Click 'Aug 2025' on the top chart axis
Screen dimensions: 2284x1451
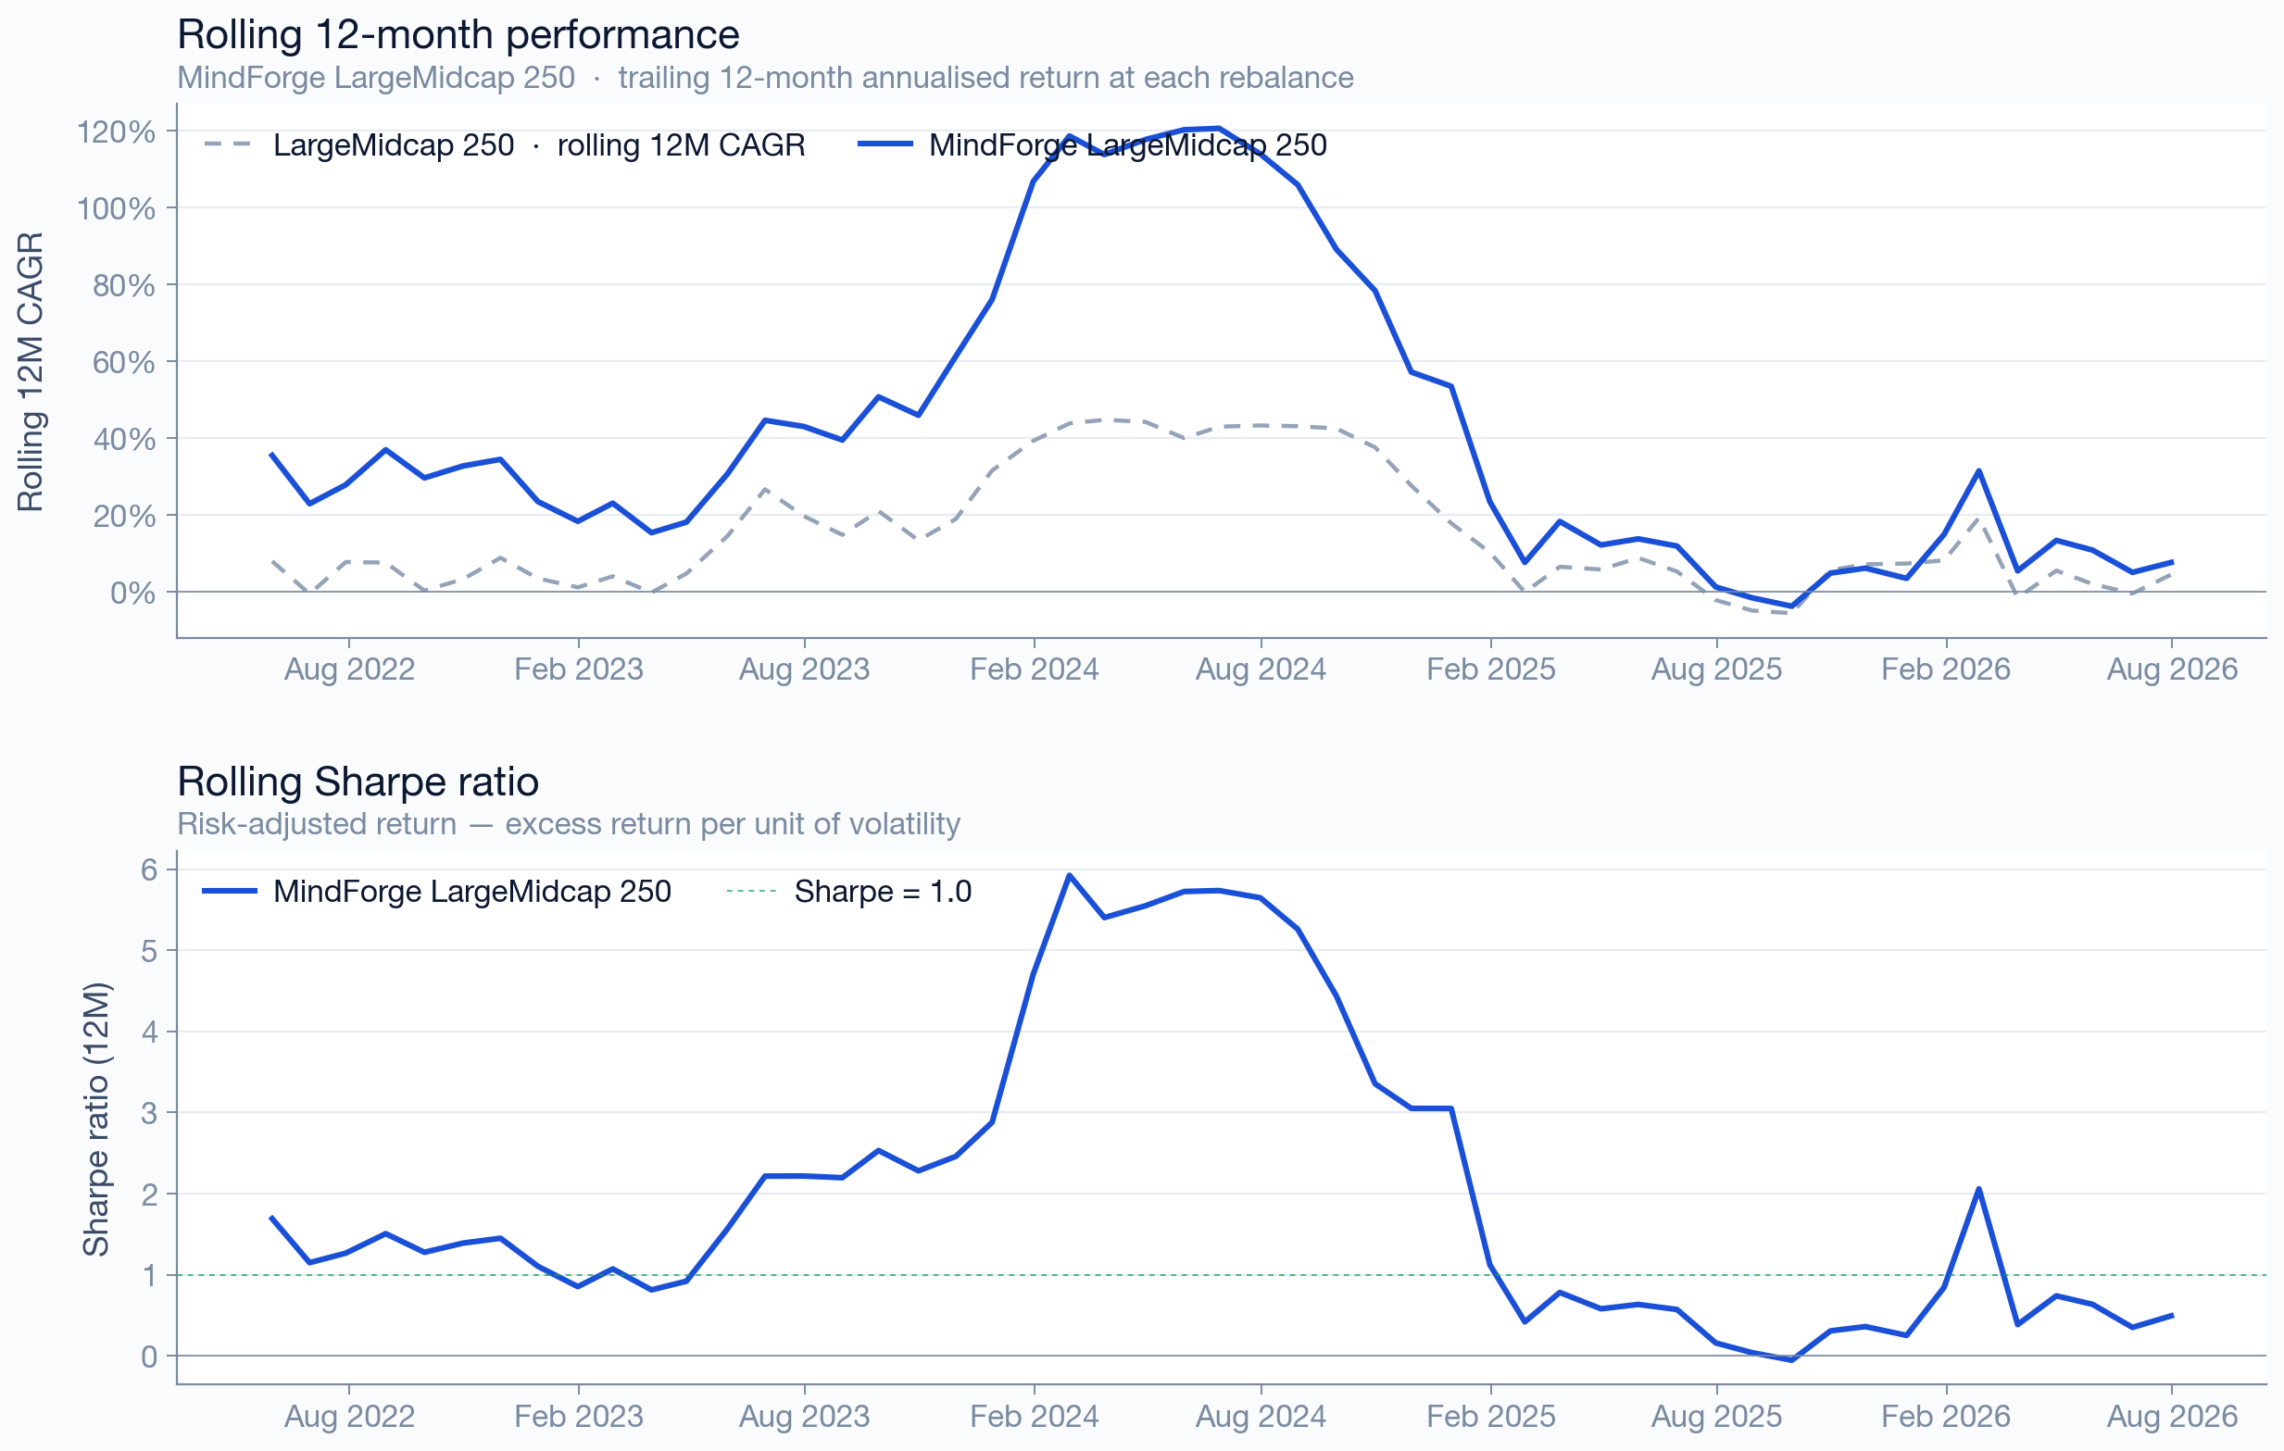click(x=1717, y=669)
